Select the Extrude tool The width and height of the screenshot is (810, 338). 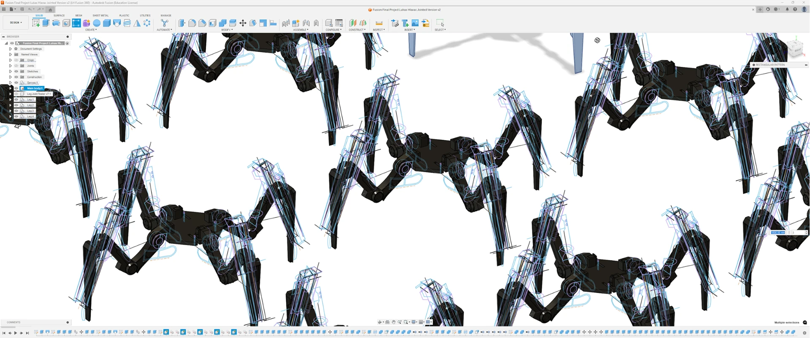click(x=46, y=23)
